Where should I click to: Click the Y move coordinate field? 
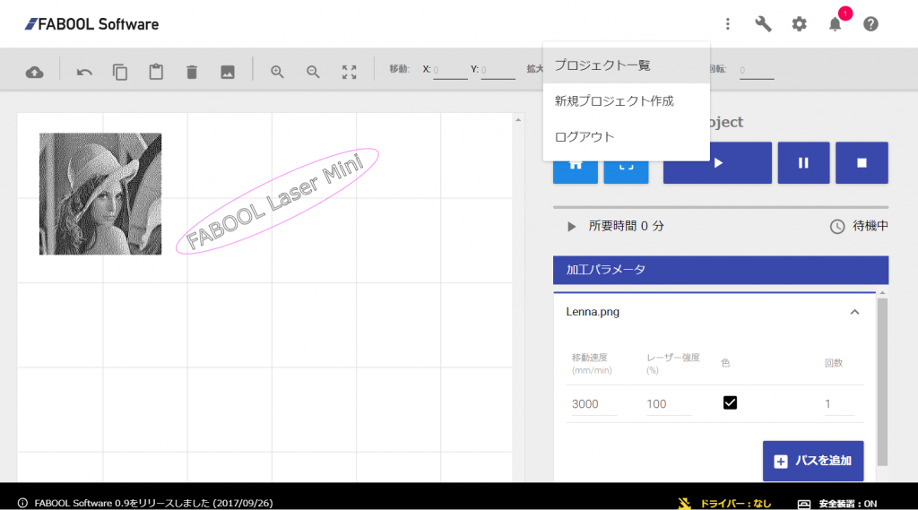tap(498, 70)
